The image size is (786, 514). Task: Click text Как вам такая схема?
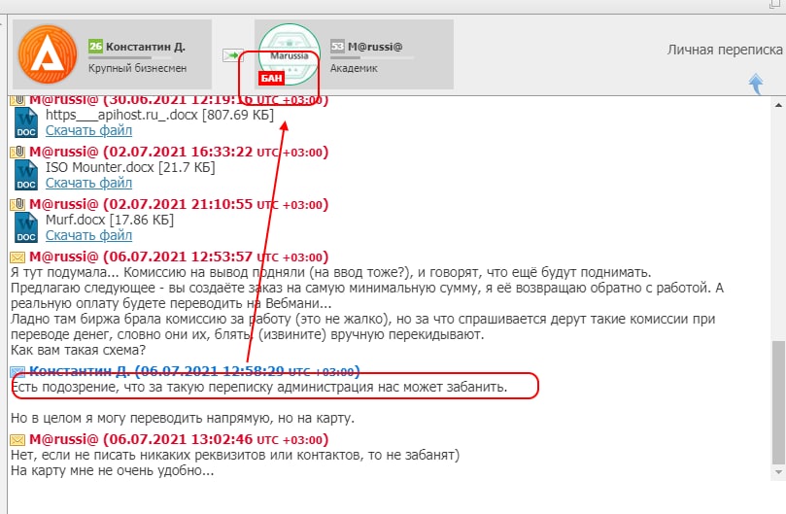click(x=78, y=350)
